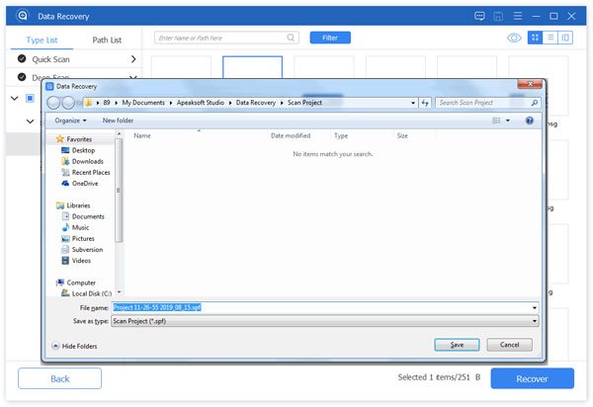Click navigation pane scrollbar down arrow
The height and width of the screenshot is (407, 593).
pyautogui.click(x=119, y=292)
